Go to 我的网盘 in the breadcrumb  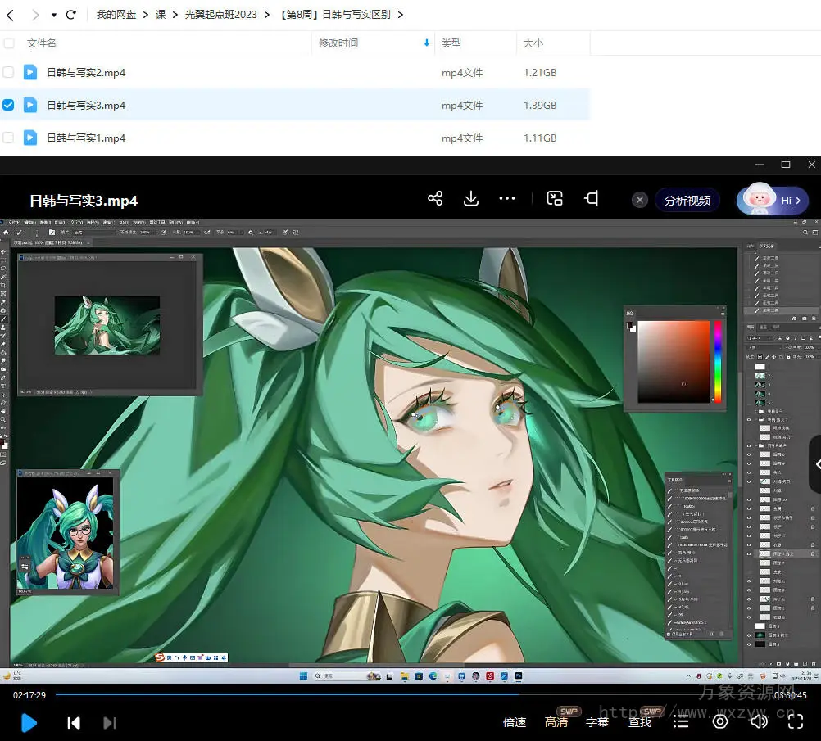[116, 15]
